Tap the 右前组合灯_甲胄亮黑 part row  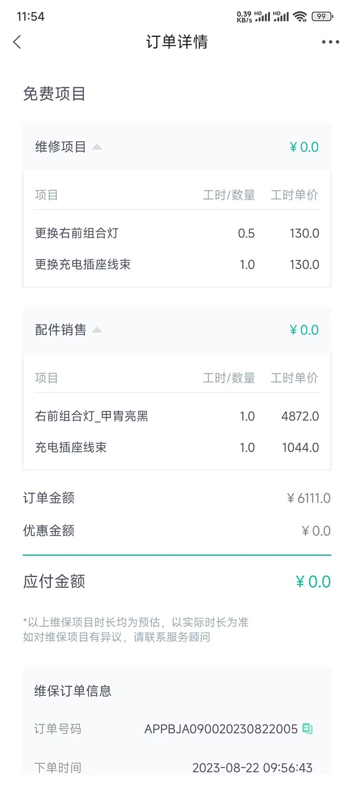coord(177,417)
